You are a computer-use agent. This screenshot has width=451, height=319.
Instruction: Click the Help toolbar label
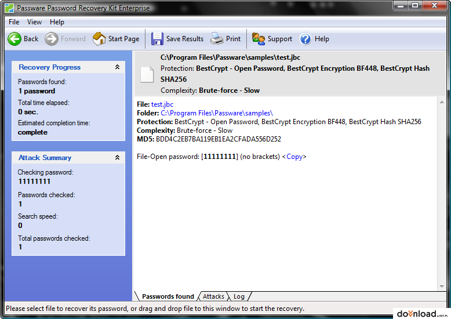322,39
